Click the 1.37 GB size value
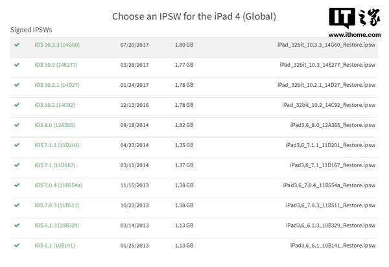 [x=184, y=166]
